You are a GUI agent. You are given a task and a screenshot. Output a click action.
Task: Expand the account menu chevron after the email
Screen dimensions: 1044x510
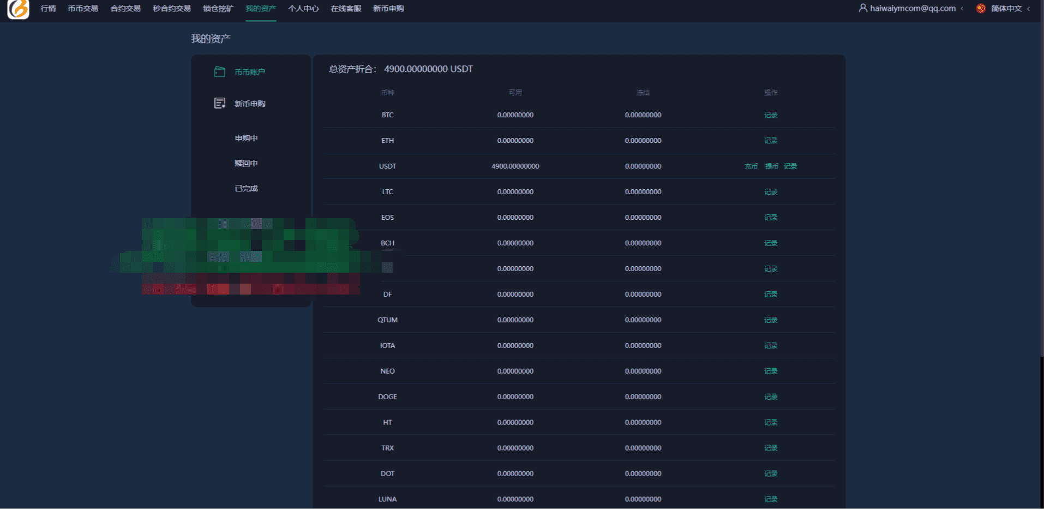962,9
